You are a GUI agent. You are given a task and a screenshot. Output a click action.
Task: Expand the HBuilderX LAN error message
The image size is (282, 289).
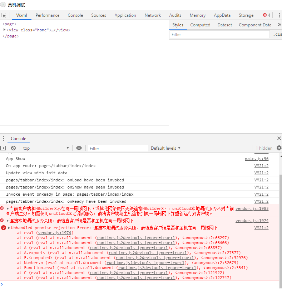(8, 208)
